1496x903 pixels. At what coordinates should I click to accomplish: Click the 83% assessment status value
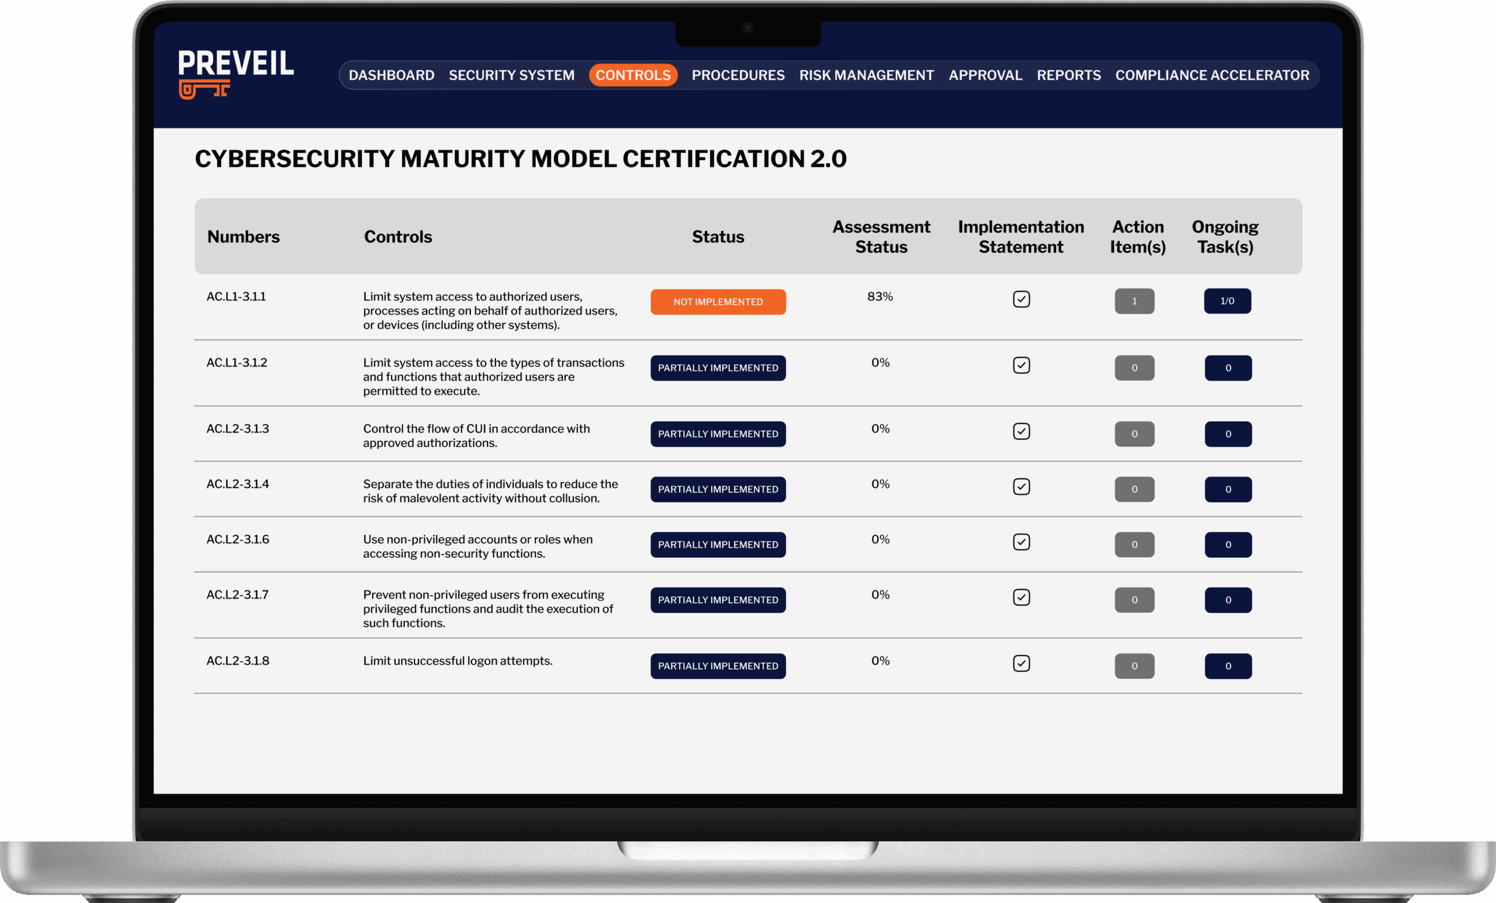[879, 297]
